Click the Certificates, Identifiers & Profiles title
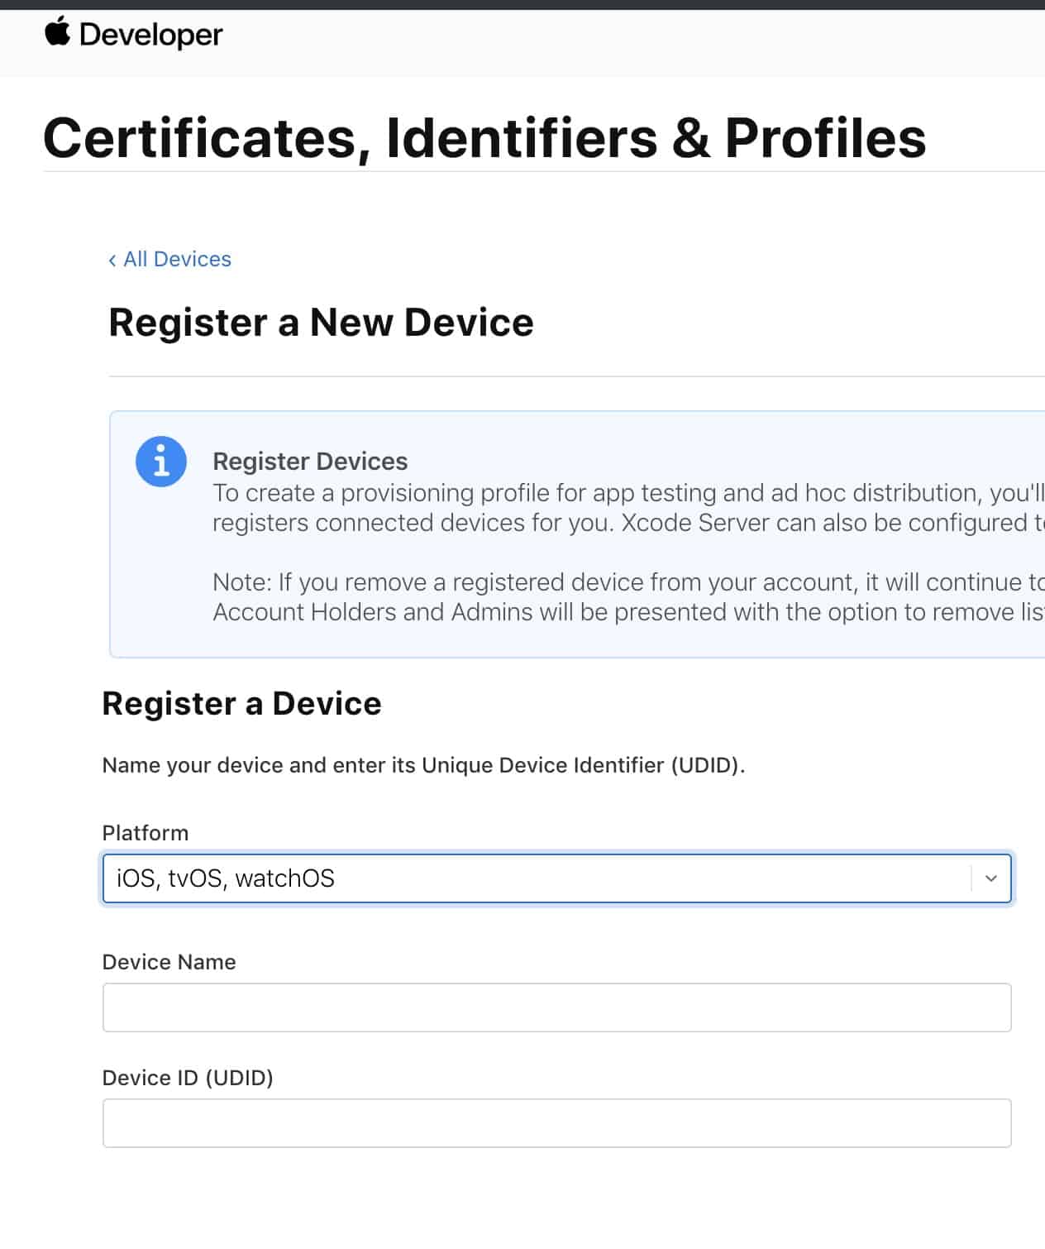 point(484,137)
